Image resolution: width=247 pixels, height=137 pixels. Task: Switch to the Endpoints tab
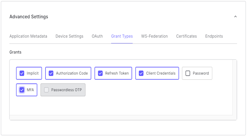tap(214, 36)
